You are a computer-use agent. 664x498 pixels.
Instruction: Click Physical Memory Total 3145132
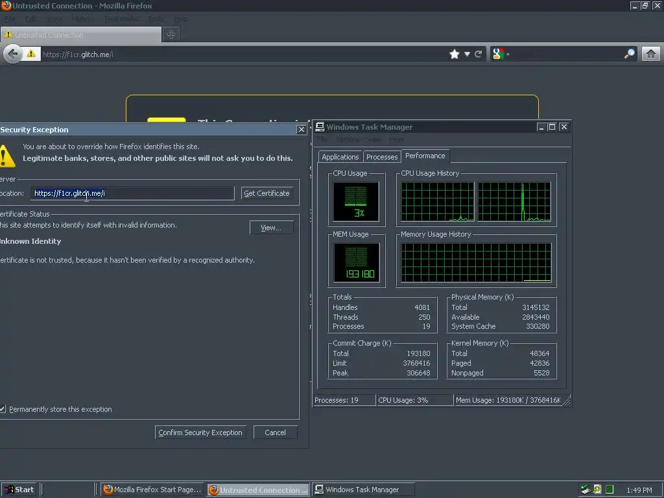click(536, 307)
